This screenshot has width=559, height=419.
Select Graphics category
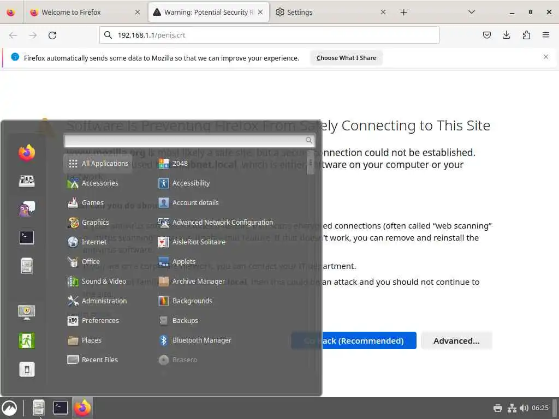(88, 223)
